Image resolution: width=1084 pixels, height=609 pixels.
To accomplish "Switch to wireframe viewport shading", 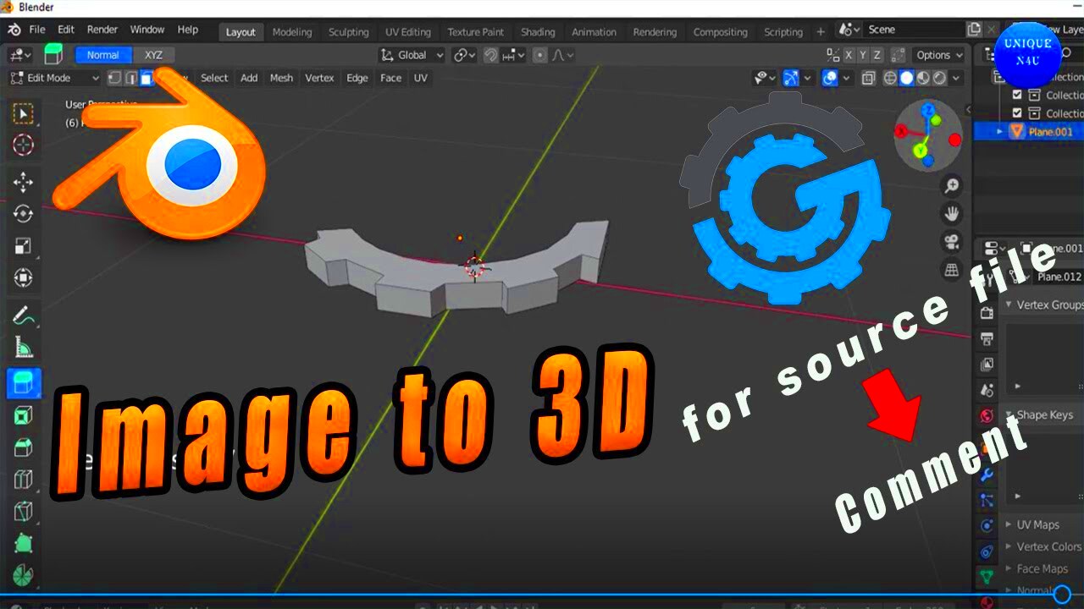I will pyautogui.click(x=890, y=78).
